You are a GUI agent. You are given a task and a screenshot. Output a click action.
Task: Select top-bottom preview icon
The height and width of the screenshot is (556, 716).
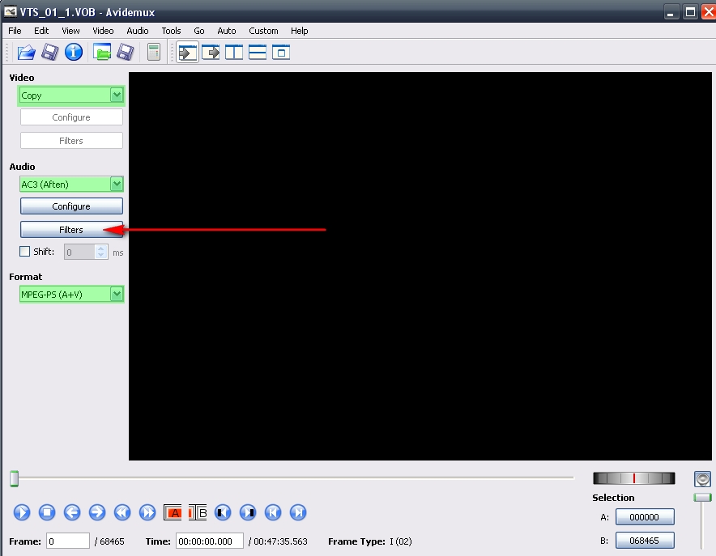pos(258,53)
